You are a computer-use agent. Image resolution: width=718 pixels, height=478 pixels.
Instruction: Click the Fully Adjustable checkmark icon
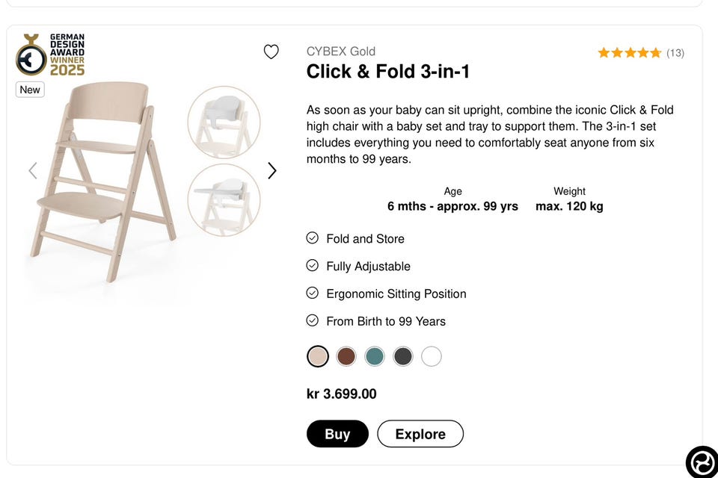313,266
